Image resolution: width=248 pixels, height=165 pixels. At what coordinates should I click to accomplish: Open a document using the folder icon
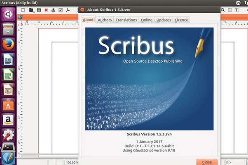point(31,10)
